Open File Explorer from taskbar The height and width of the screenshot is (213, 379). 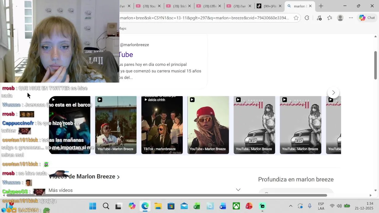(158, 206)
